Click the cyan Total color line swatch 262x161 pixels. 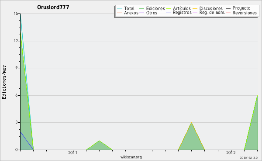(x=120, y=9)
